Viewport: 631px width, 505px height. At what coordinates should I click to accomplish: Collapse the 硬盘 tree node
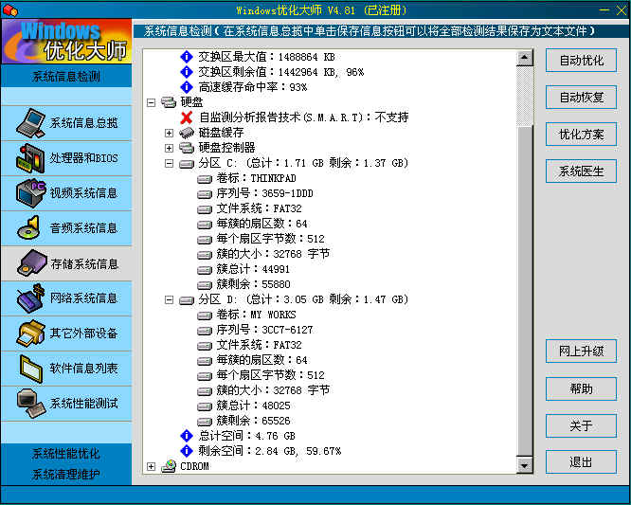click(151, 102)
